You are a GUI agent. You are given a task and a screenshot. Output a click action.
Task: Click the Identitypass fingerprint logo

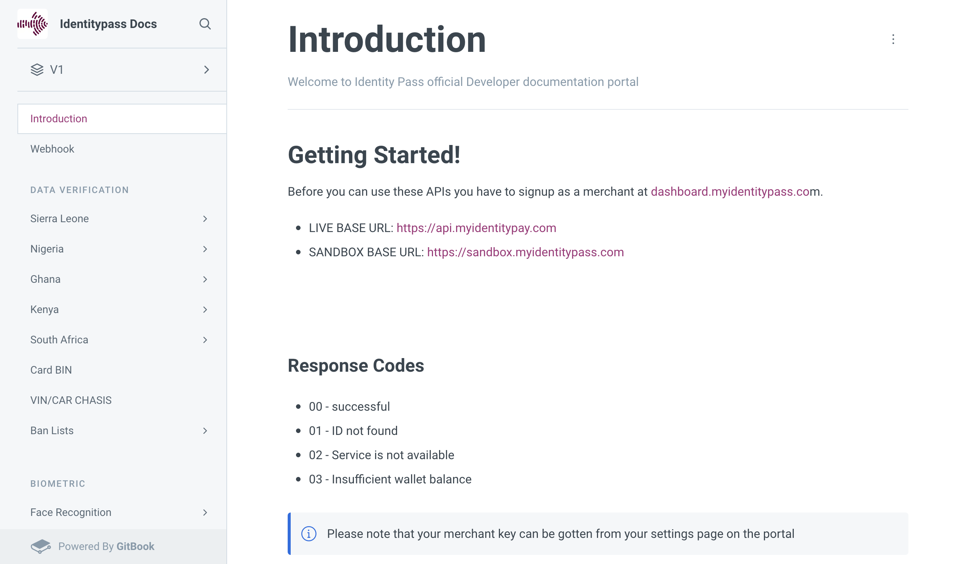(x=32, y=24)
